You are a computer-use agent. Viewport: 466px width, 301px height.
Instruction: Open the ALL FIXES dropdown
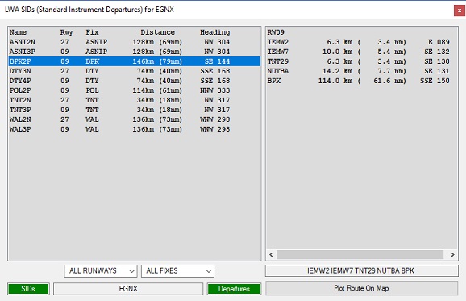[x=177, y=271]
